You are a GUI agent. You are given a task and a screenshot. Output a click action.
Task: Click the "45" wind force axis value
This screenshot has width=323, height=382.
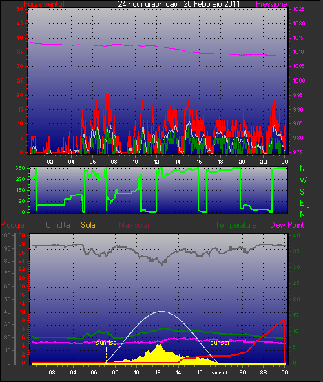pos(20,23)
